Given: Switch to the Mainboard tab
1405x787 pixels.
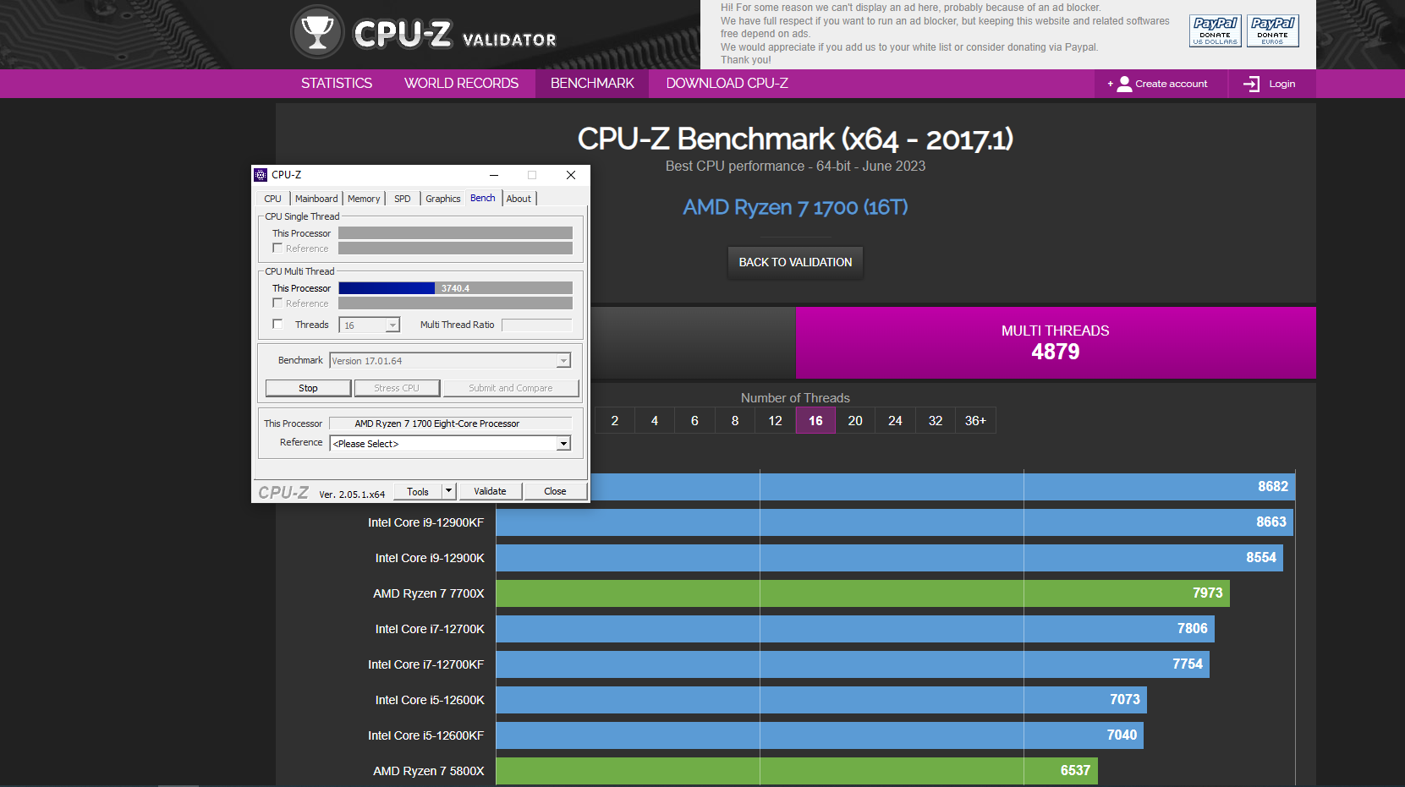Looking at the screenshot, I should [316, 199].
